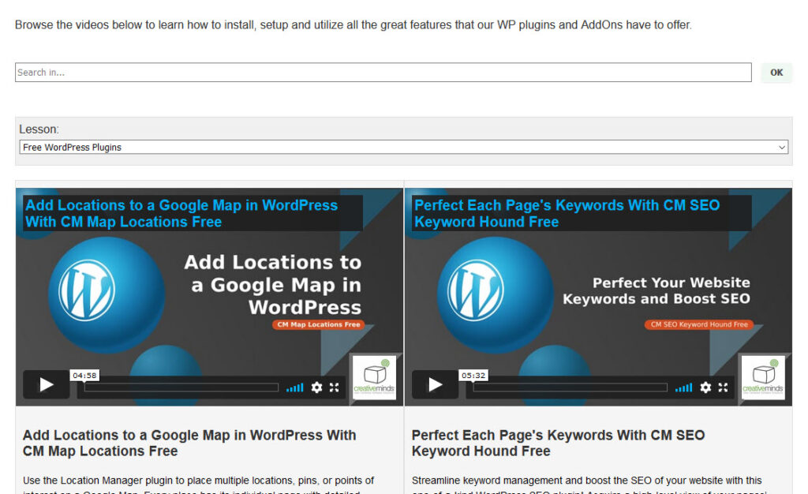Adjust volume bars on SEO Keyword Hound video
Screen dimensions: 808x494
pyautogui.click(x=684, y=387)
